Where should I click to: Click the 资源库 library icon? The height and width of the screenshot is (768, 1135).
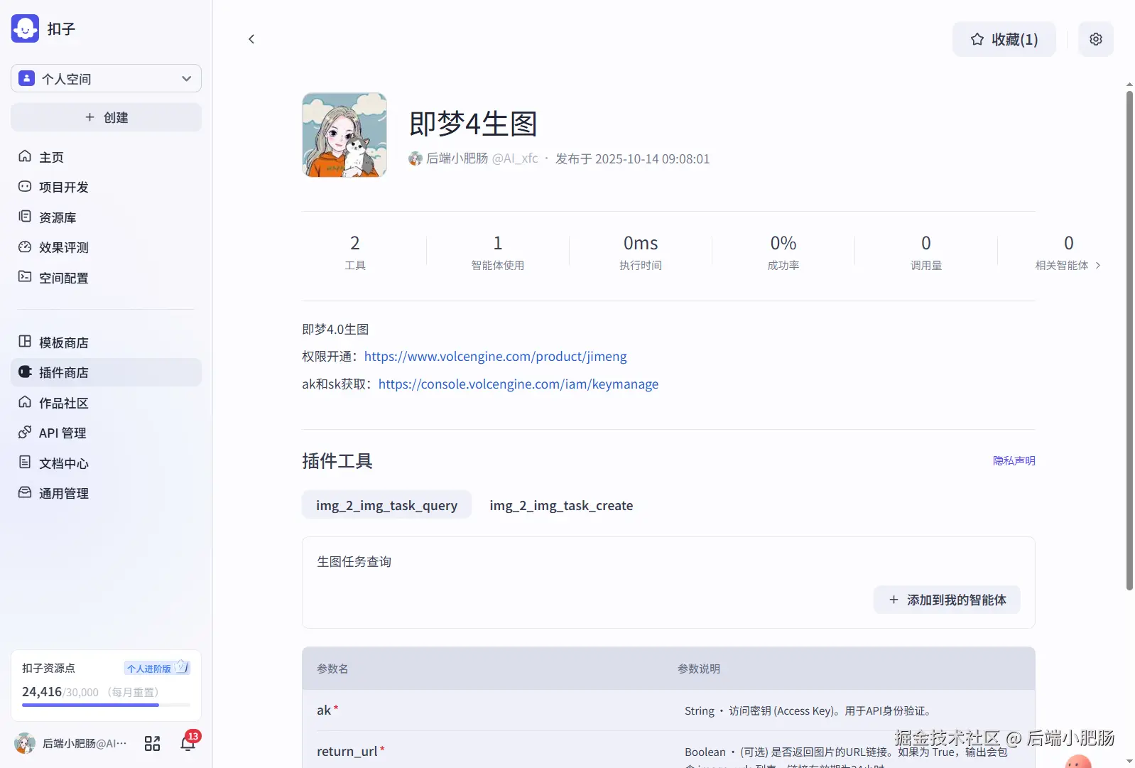[x=25, y=217]
